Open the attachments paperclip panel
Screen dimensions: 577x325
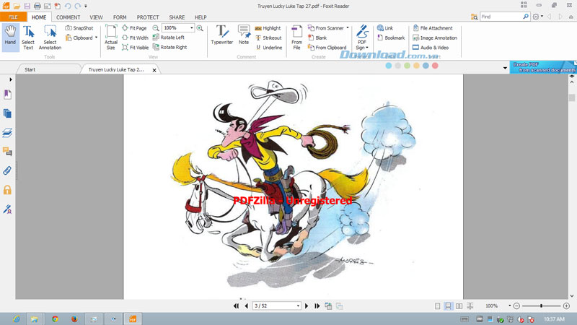(7, 171)
